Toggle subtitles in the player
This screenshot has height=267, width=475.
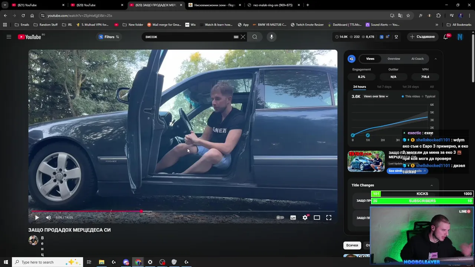click(293, 217)
